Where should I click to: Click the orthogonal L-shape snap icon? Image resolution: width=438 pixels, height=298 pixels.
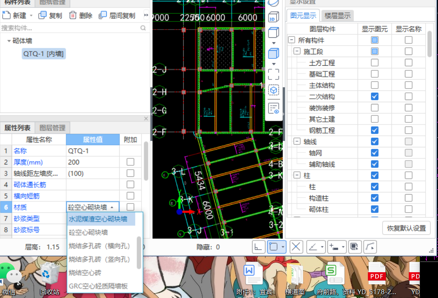(259, 247)
